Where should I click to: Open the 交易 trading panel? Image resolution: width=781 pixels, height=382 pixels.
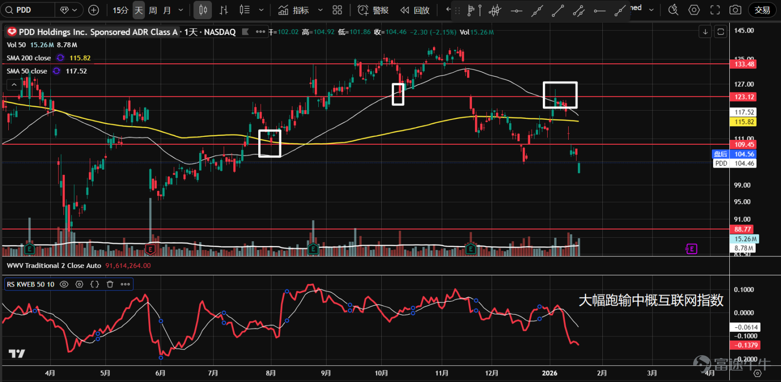click(762, 10)
